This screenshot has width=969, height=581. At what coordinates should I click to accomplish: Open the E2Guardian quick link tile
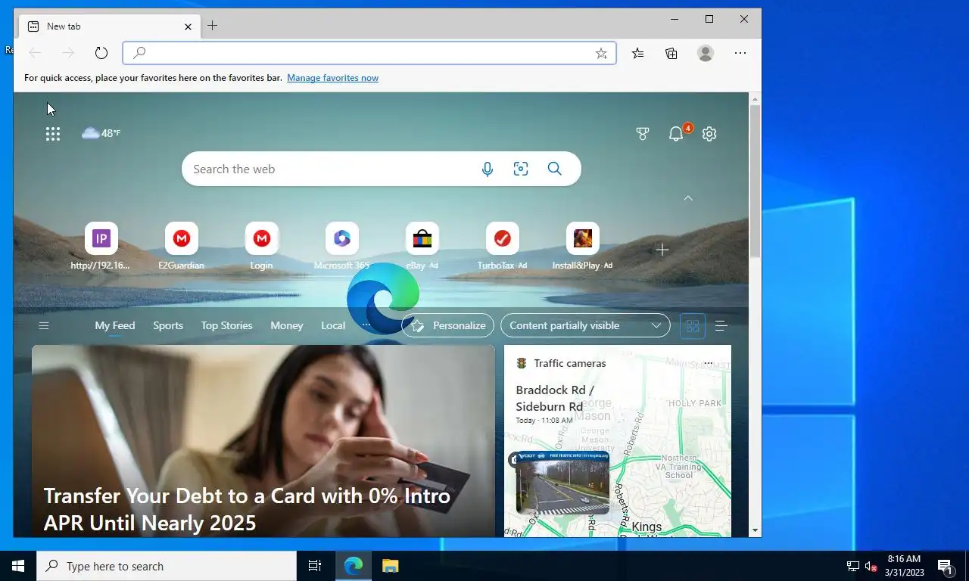[181, 246]
